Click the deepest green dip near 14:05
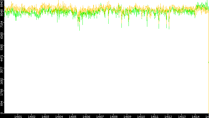This screenshot has height=118, width=209. 79,27
